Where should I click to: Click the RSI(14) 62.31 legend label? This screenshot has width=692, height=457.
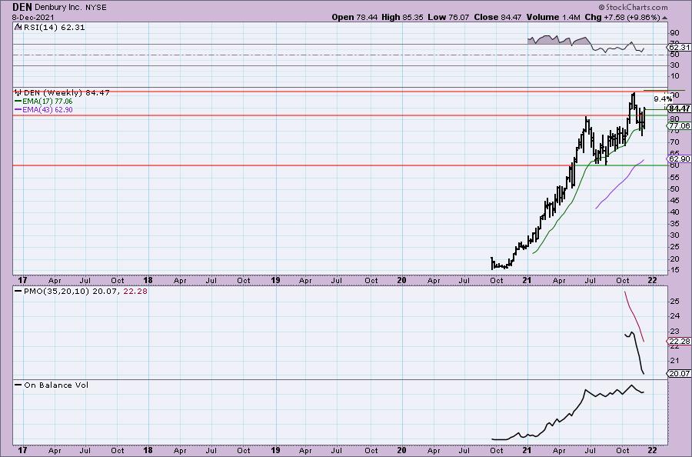pyautogui.click(x=53, y=27)
